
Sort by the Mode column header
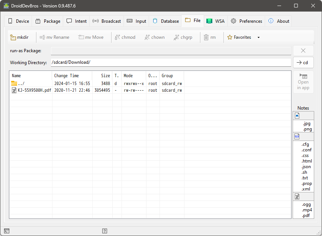point(134,76)
